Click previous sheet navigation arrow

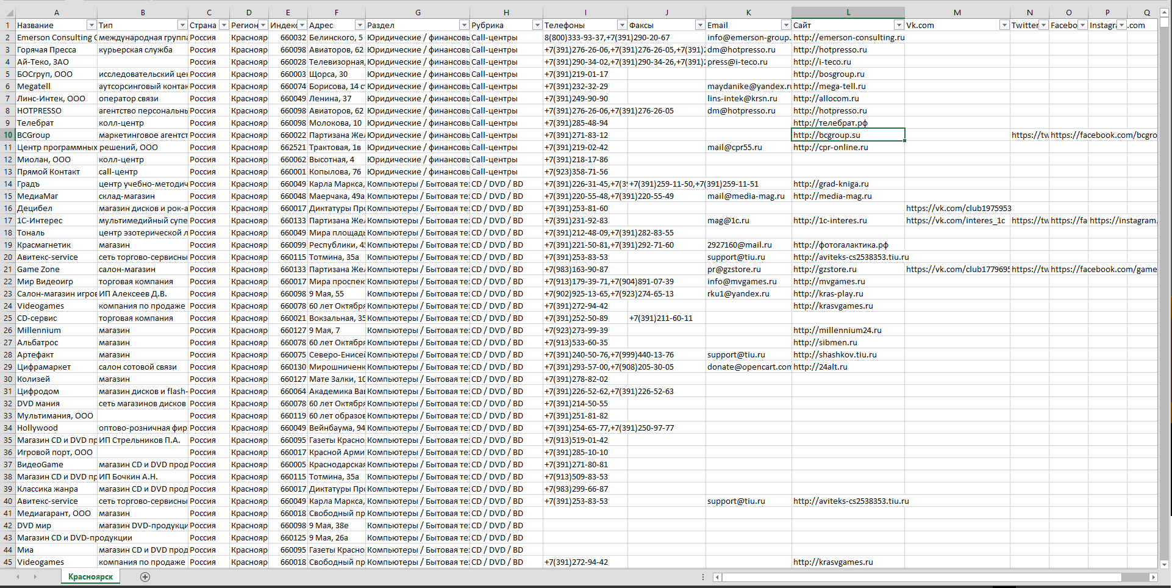[18, 577]
